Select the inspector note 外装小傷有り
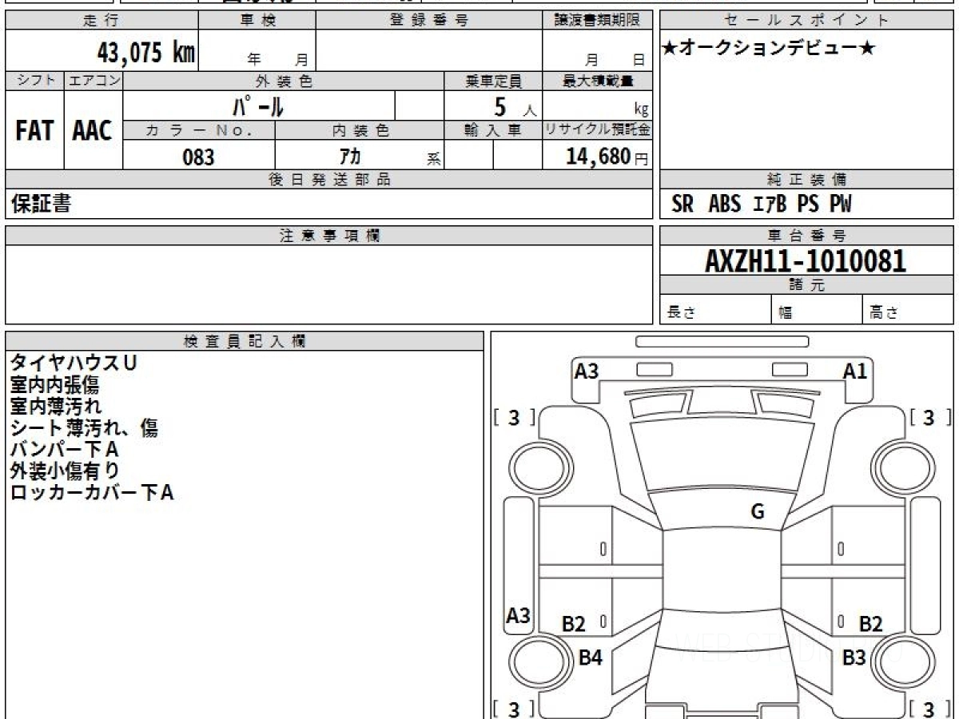959x719 pixels. tap(65, 471)
